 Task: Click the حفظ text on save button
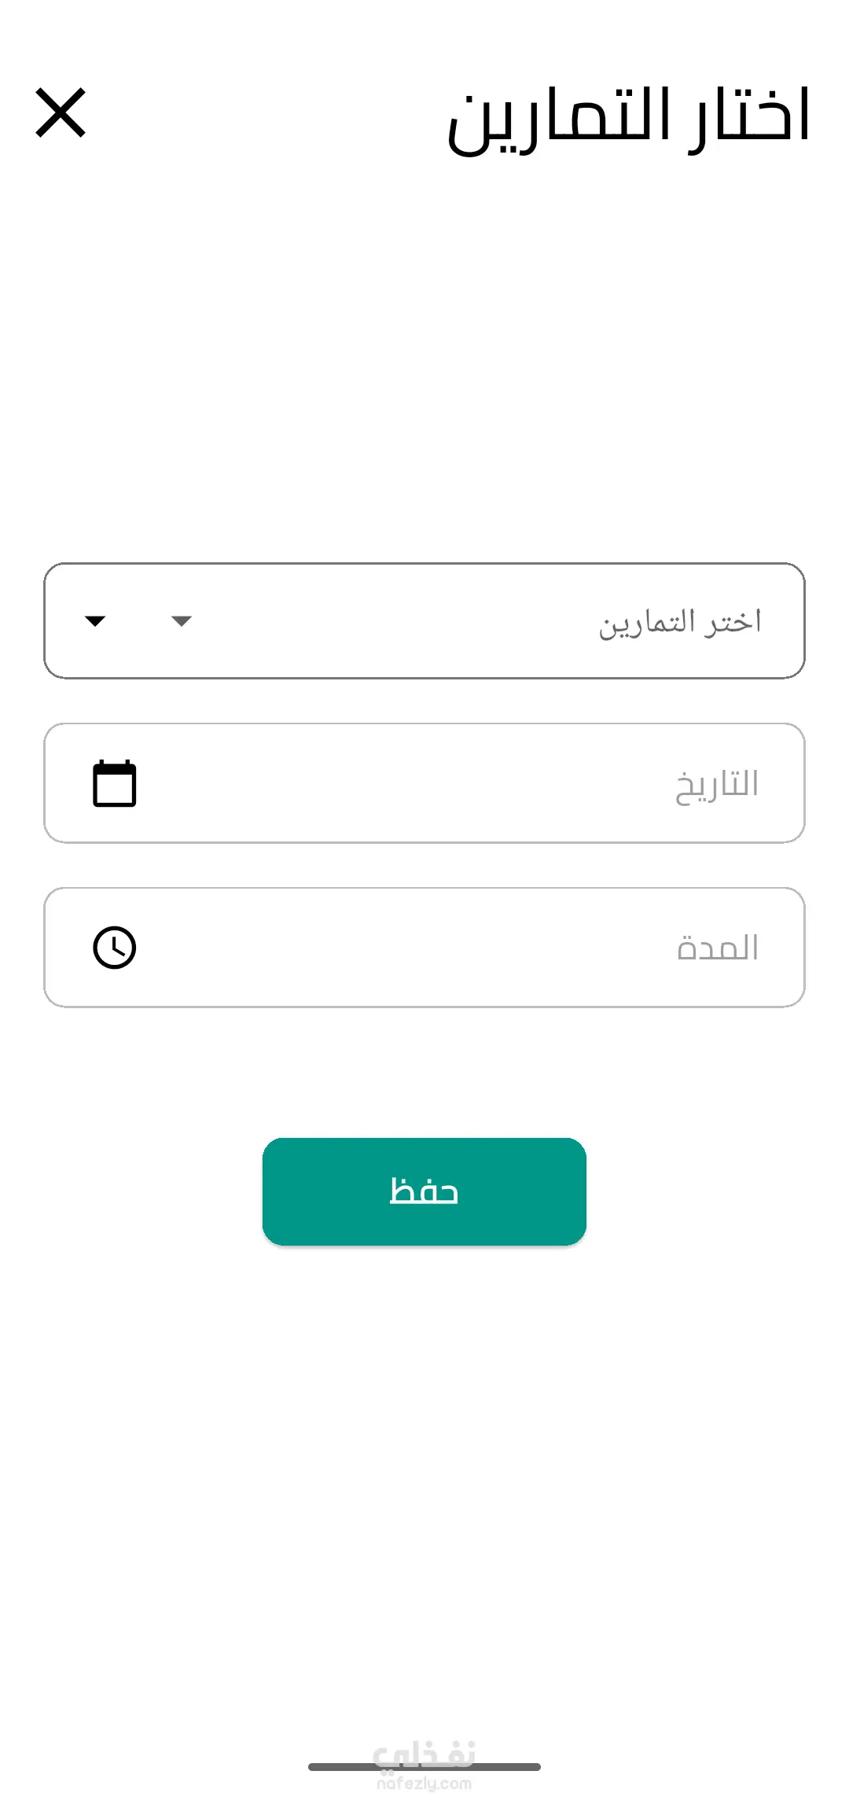tap(424, 1191)
